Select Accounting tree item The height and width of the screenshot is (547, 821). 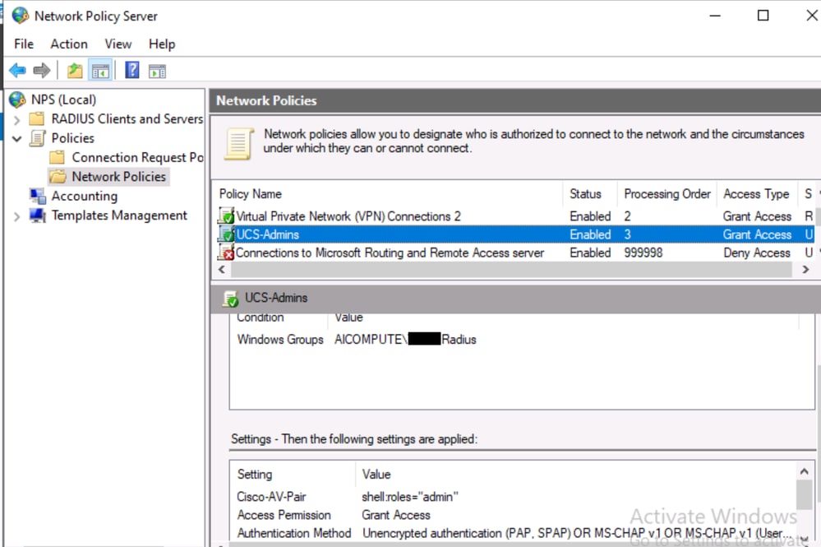(85, 196)
